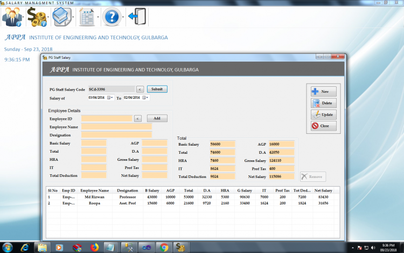Expand the salary end date picker
The width and height of the screenshot is (404, 253).
coord(147,98)
